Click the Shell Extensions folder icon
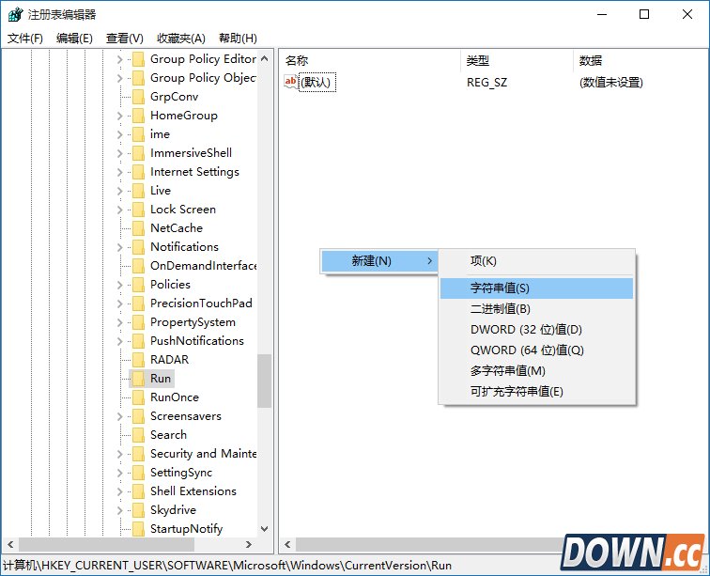 click(x=138, y=491)
